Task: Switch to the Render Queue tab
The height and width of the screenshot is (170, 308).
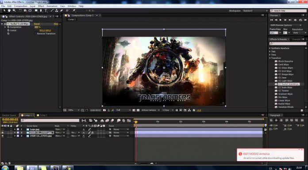Action: (x=9, y=115)
